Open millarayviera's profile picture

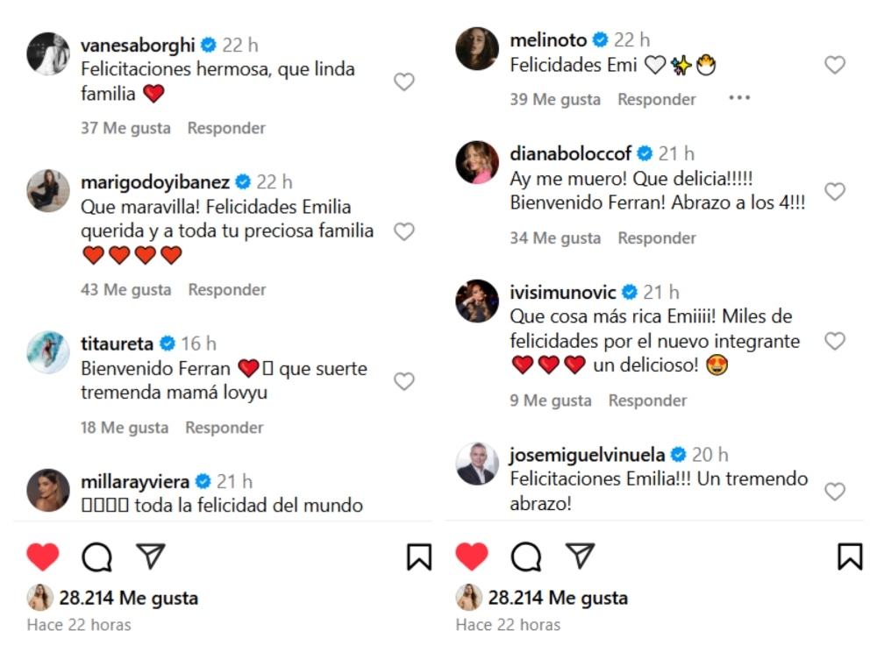48,490
